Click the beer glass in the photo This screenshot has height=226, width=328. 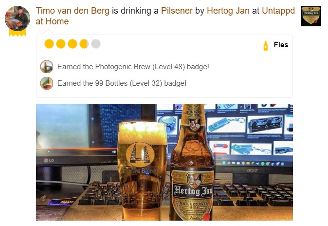coord(143,170)
